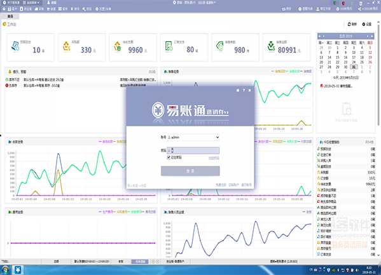This screenshot has height=275, width=381.
Task: Focus the password input field
Action: 193,151
